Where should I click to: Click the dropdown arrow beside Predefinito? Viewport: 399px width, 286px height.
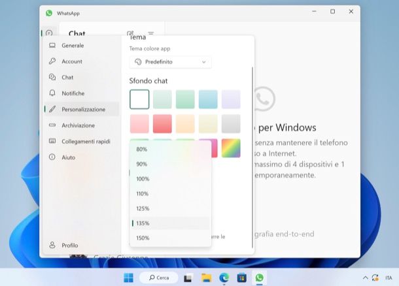(x=203, y=62)
